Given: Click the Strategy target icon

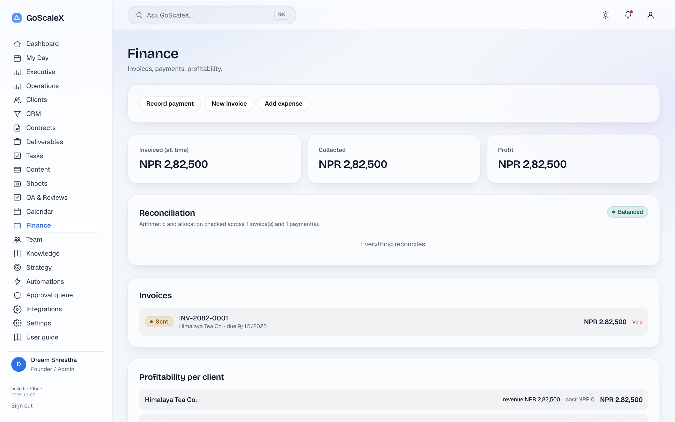Looking at the screenshot, I should tap(17, 268).
